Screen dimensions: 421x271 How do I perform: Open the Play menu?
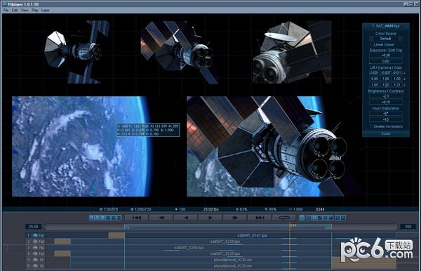(34, 10)
